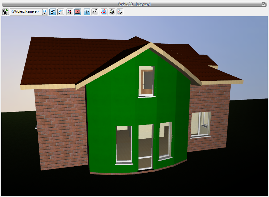Image resolution: width=269 pixels, height=197 pixels.
Task: Close the Widok 3D window
Action: (x=264, y=4)
